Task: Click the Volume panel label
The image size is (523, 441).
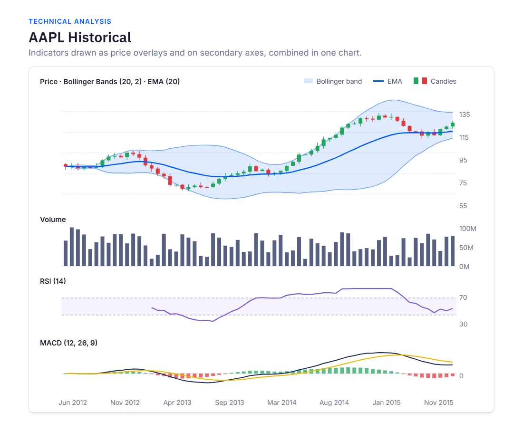Action: (x=53, y=220)
